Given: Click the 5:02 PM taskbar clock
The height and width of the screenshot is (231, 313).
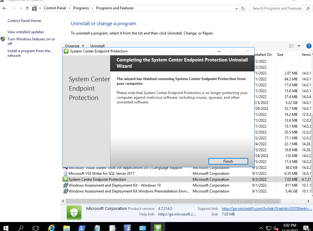Looking at the screenshot, I should (x=290, y=225).
